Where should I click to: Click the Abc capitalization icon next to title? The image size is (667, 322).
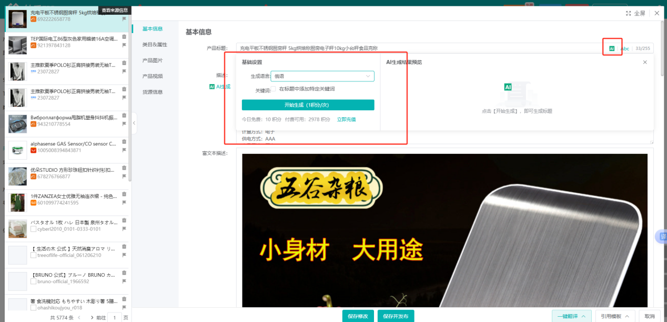[x=625, y=48]
